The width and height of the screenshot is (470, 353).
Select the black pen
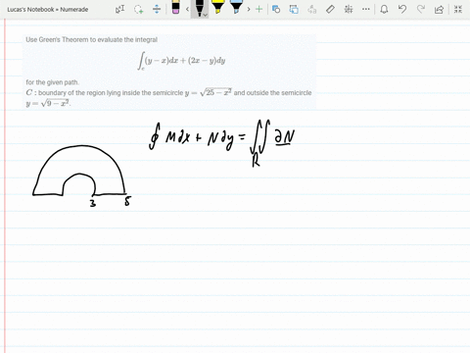[199, 8]
